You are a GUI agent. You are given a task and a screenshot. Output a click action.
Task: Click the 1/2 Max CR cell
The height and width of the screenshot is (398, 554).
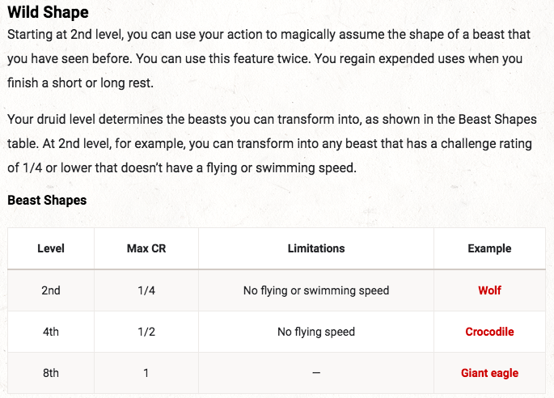coord(146,332)
